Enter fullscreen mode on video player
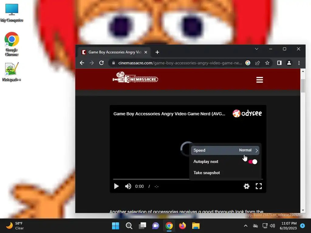This screenshot has height=233, width=311. pos(259,186)
